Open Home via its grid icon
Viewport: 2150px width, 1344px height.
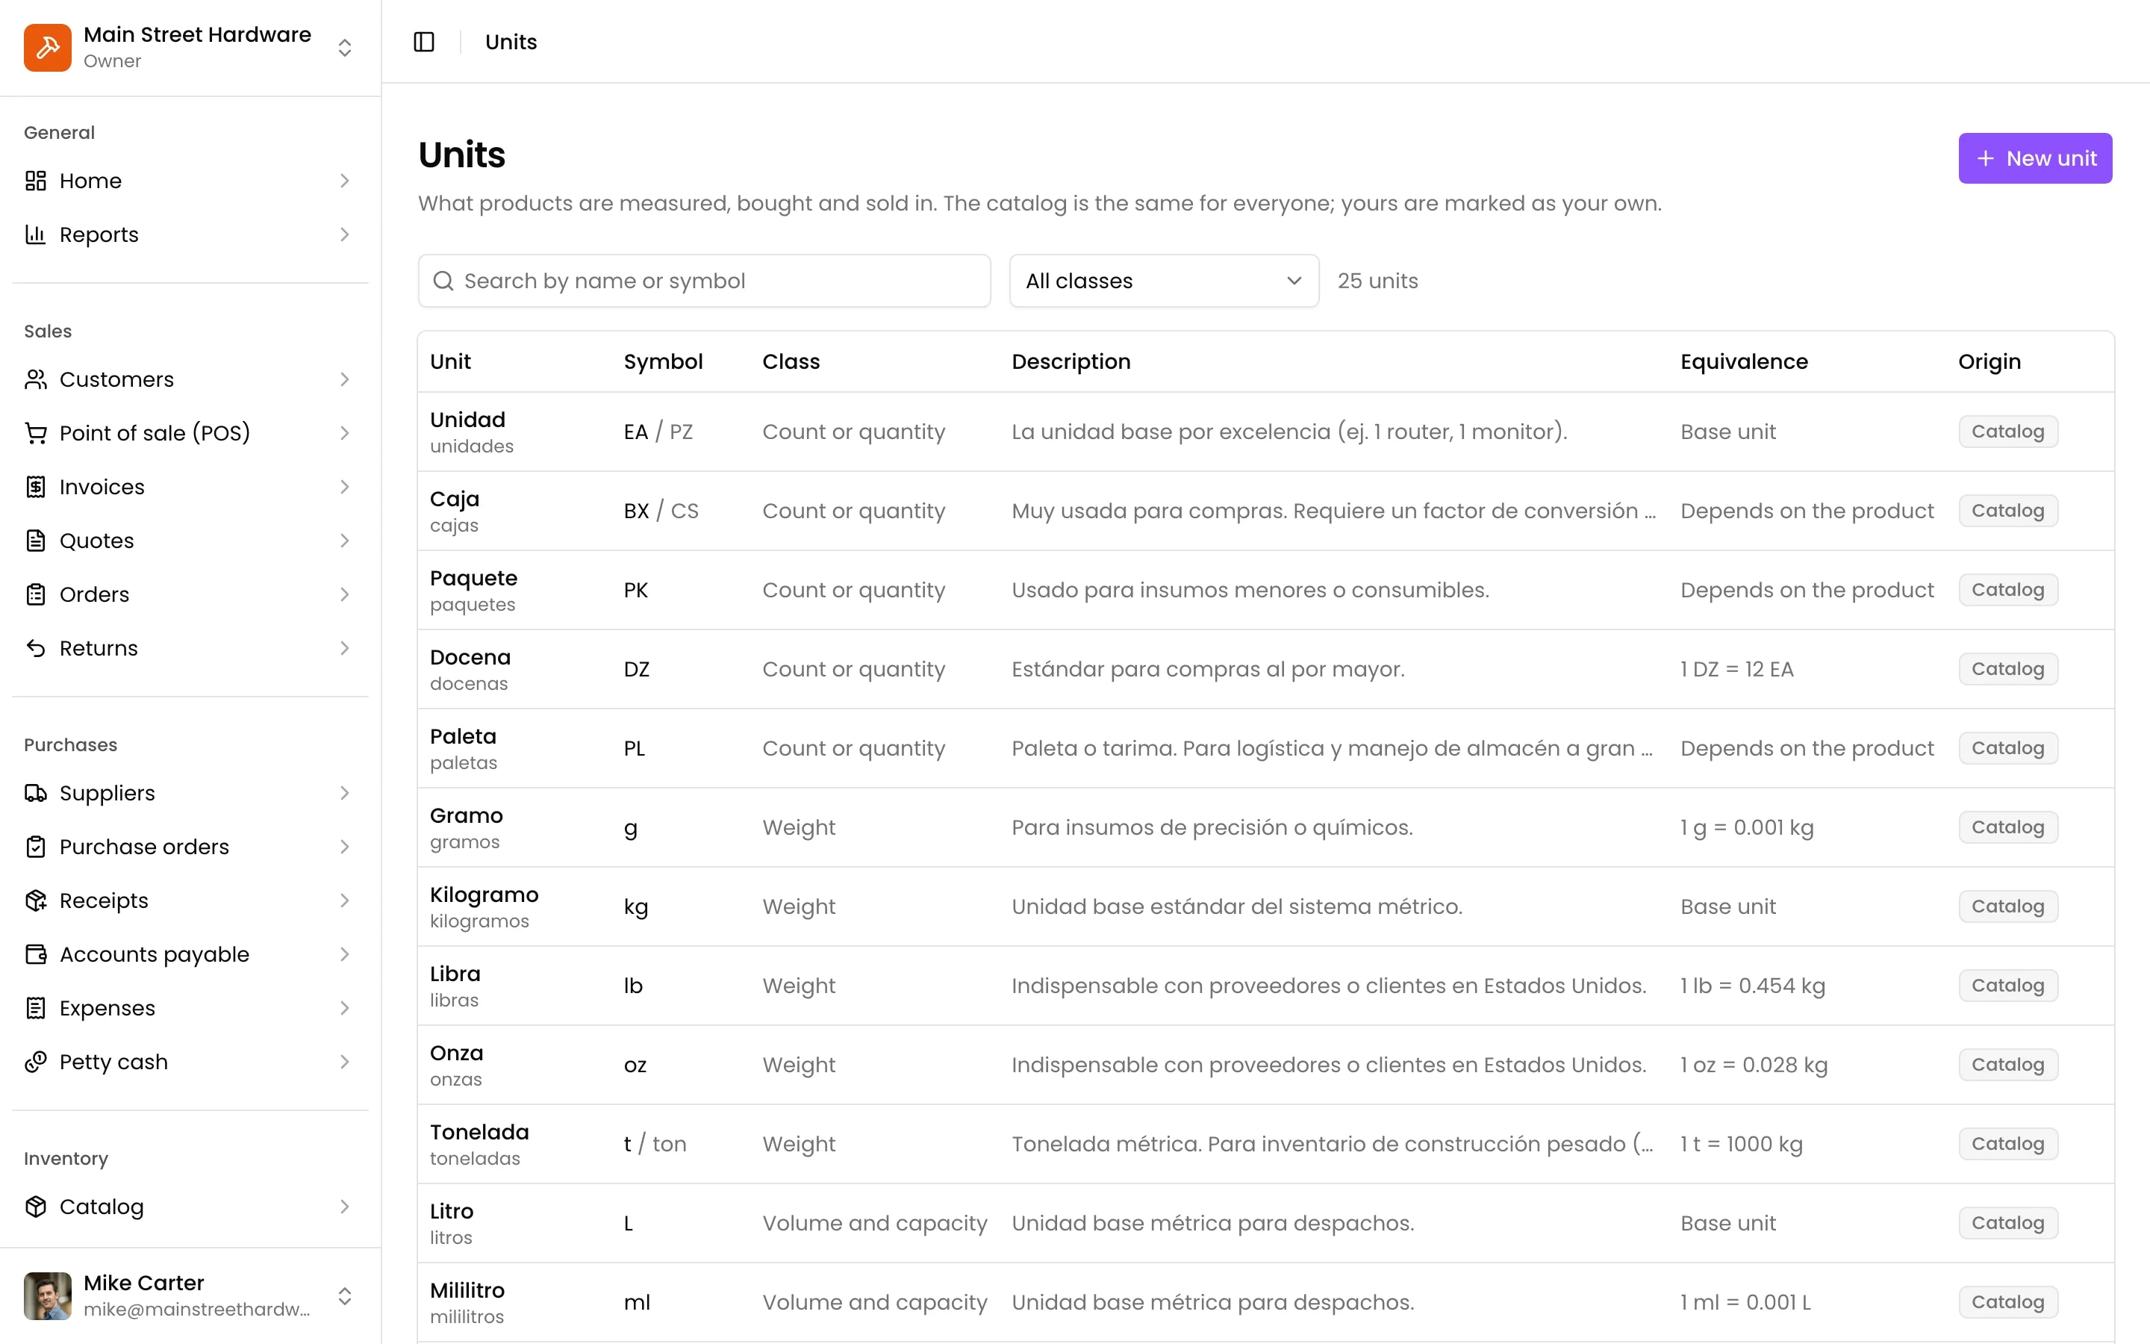[36, 181]
